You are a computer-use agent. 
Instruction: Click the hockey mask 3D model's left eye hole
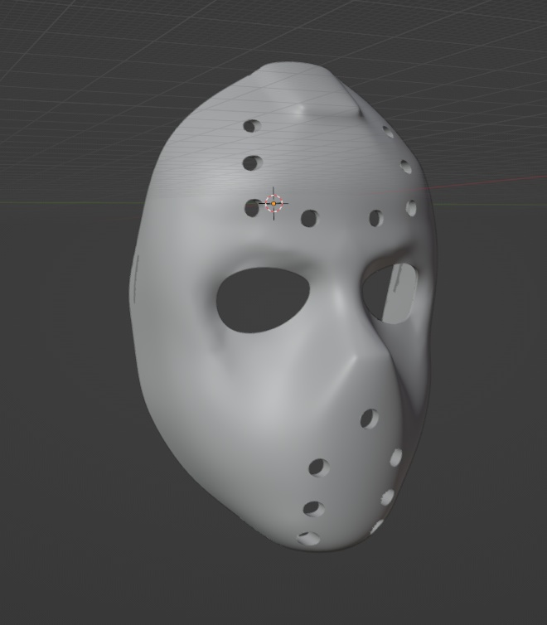[263, 300]
